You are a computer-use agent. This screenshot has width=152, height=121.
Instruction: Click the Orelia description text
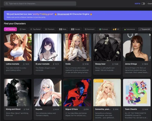tap(77, 70)
